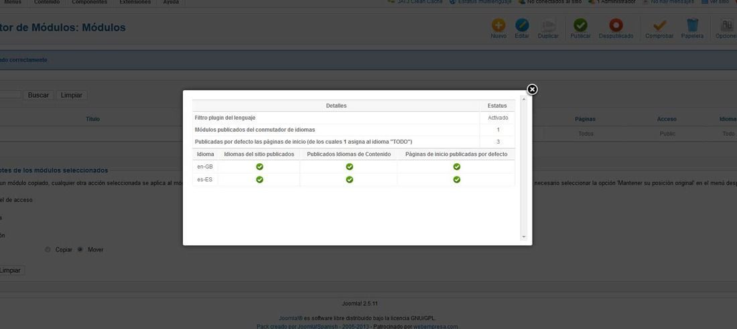Click the Publicar green check icon

point(580,25)
